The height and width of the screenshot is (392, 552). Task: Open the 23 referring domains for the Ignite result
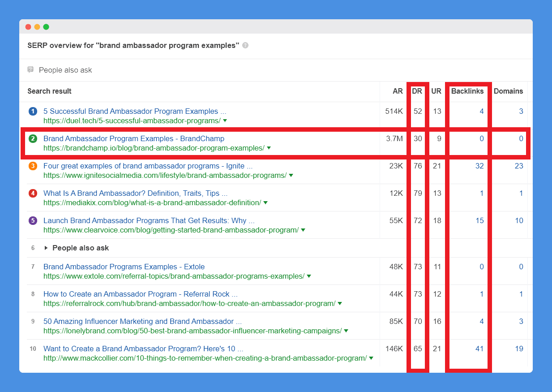point(519,166)
